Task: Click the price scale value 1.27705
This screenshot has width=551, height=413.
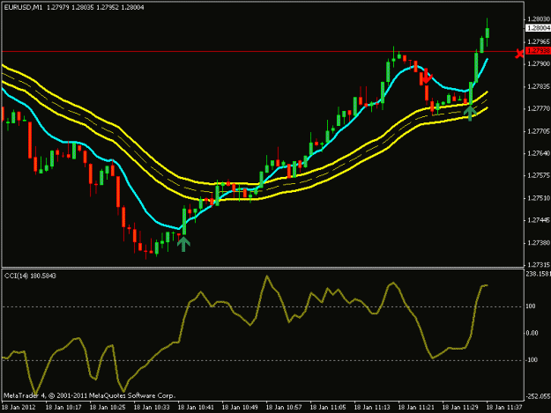Action: 539,131
